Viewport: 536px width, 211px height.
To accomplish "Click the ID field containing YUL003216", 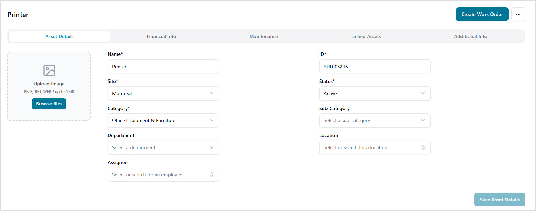I will click(x=375, y=66).
